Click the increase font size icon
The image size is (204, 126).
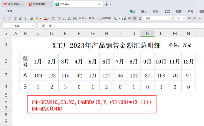pos(189,18)
